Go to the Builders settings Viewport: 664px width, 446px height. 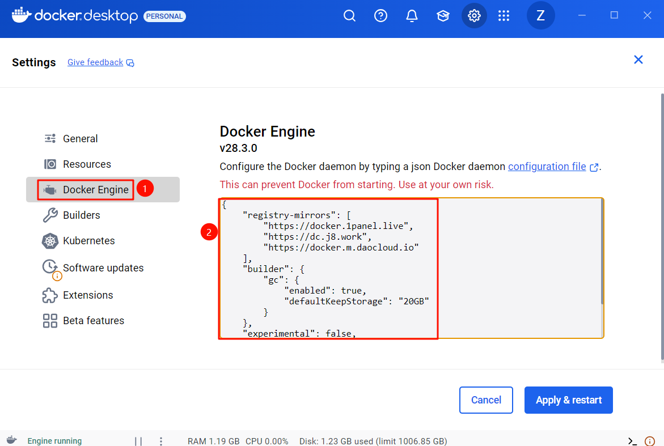(x=82, y=215)
